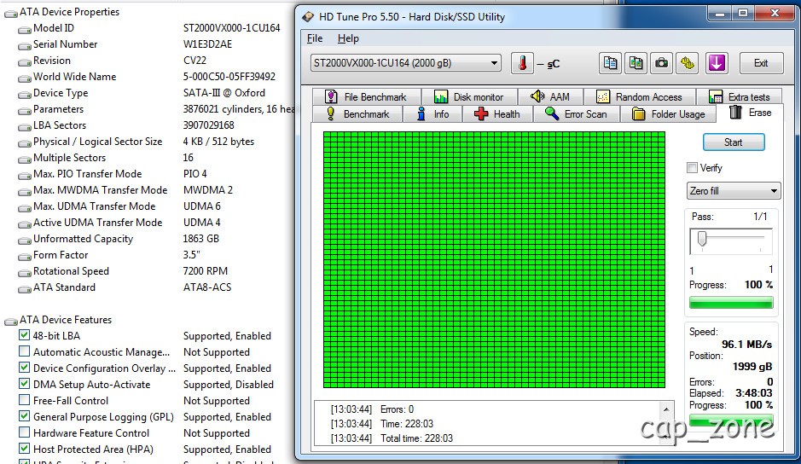Click the temperature thermometer icon

tap(522, 63)
